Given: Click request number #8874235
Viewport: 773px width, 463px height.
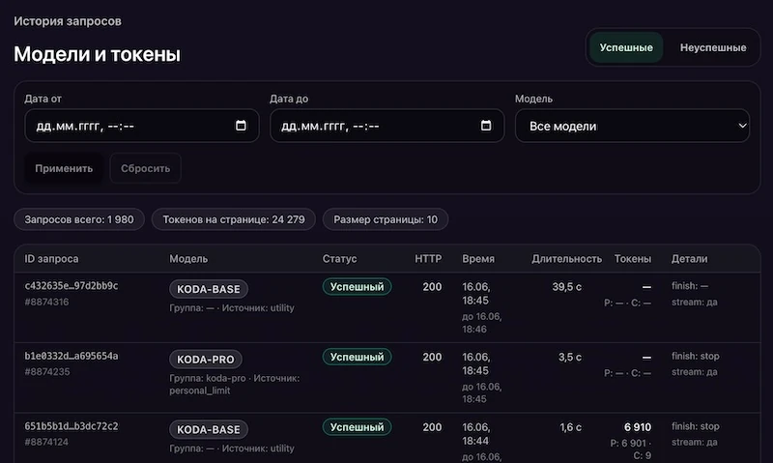Looking at the screenshot, I should [47, 372].
